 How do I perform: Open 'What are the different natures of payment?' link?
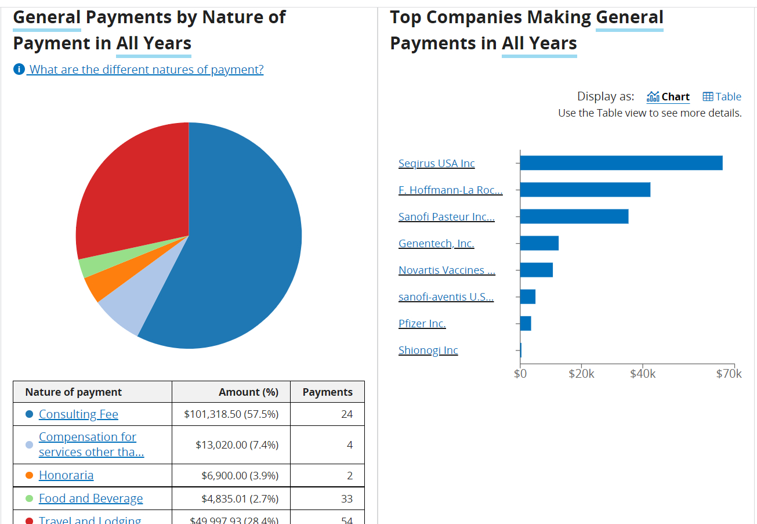[x=146, y=70]
